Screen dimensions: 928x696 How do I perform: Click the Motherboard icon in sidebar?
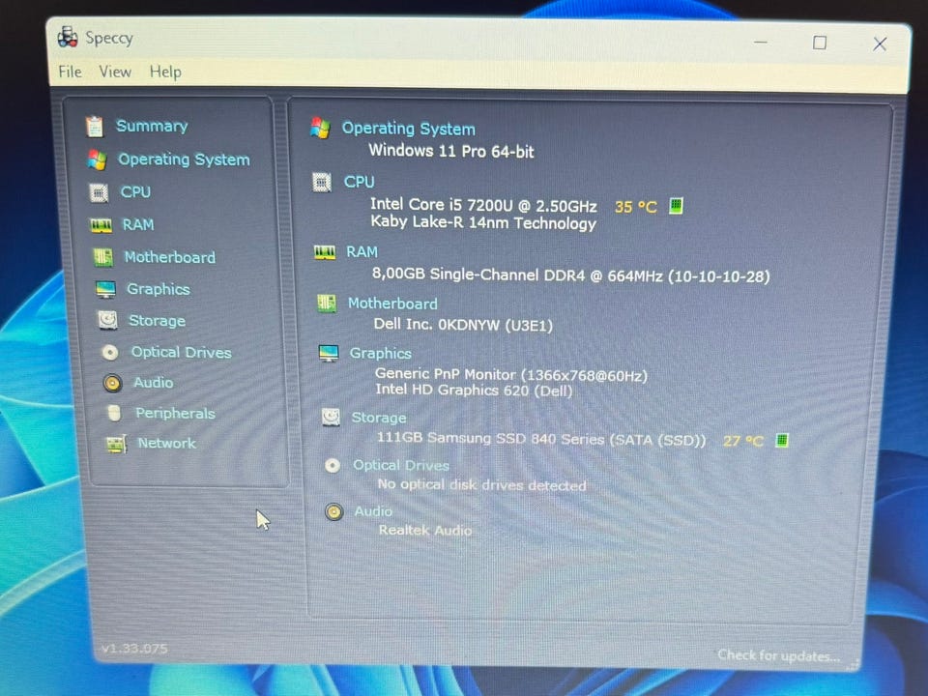click(103, 257)
